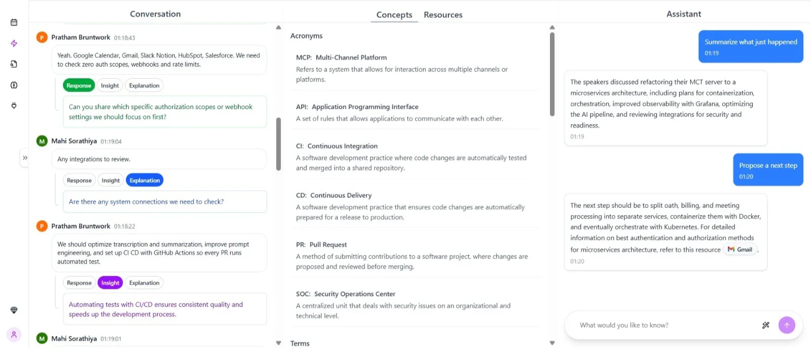Select the purple lightning icon in the sidebar
Viewport: 811px width, 349px height.
pyautogui.click(x=14, y=43)
